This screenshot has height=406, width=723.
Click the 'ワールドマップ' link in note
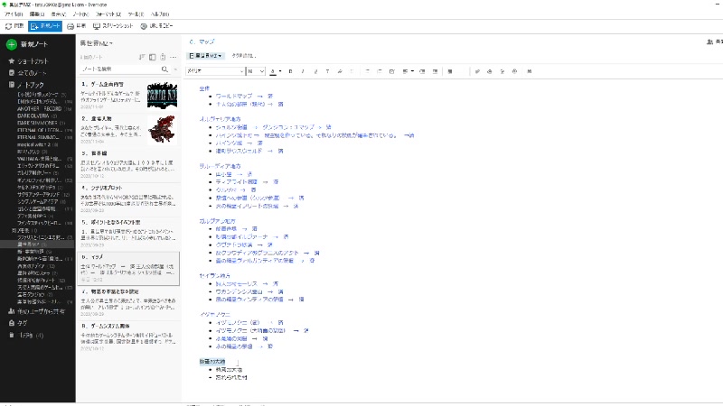[234, 95]
